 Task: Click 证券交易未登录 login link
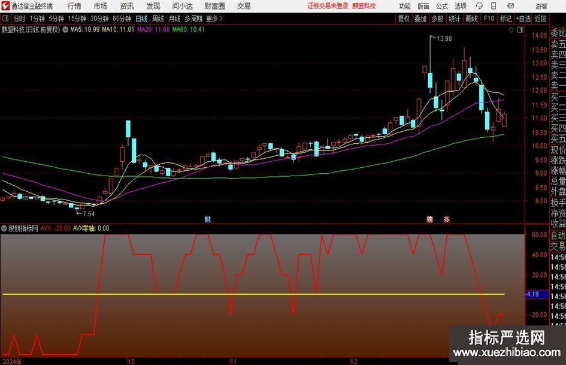coord(328,6)
